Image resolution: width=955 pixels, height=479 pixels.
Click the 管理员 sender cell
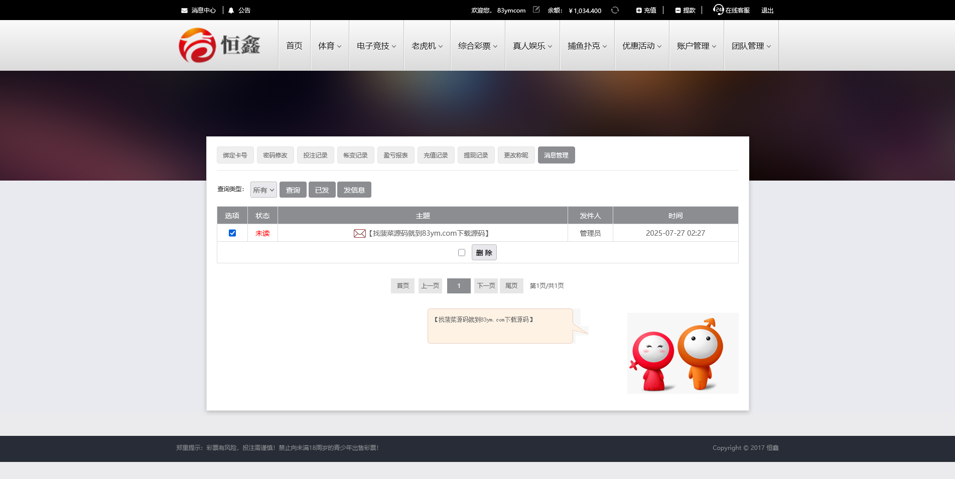point(590,233)
